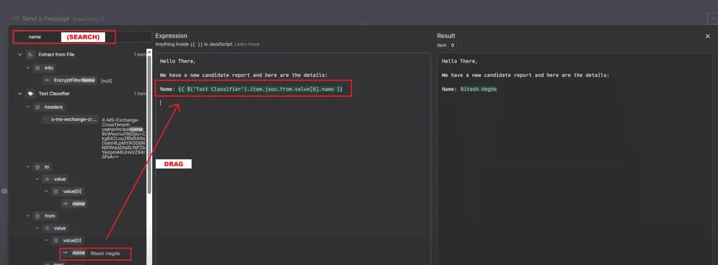
Task: Click the string icon of name under 'to'
Action: pos(65,204)
